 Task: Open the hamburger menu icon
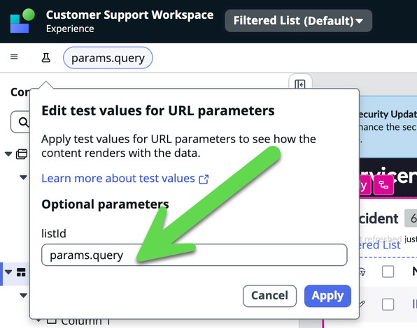14,57
